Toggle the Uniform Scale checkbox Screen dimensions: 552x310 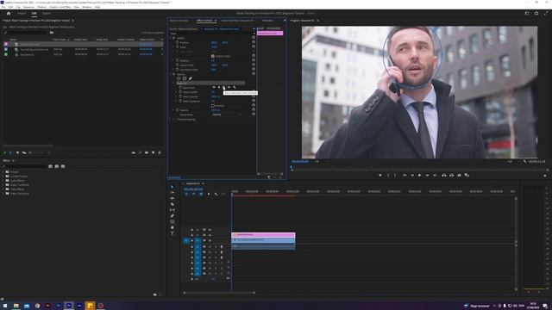tap(213, 56)
